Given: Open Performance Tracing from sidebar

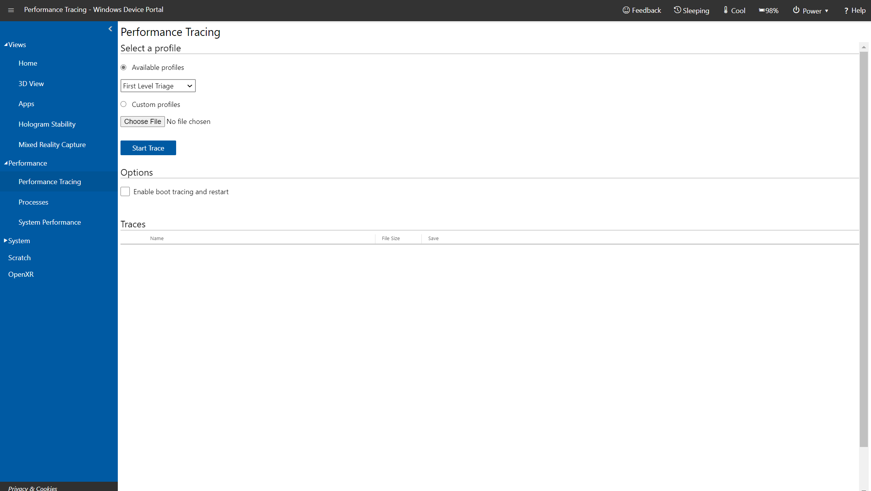Looking at the screenshot, I should pyautogui.click(x=50, y=181).
